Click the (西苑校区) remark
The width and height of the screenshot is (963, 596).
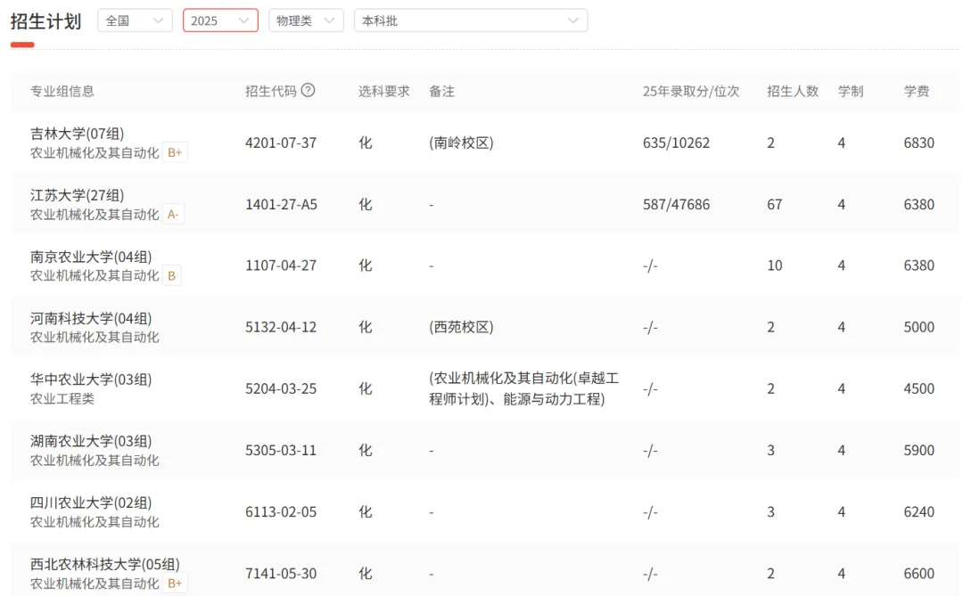click(x=461, y=327)
